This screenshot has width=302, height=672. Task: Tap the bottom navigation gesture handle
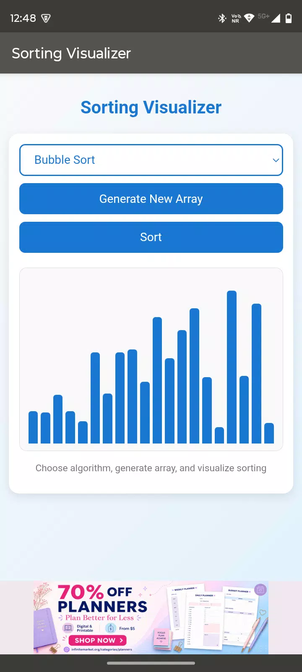coord(151,663)
